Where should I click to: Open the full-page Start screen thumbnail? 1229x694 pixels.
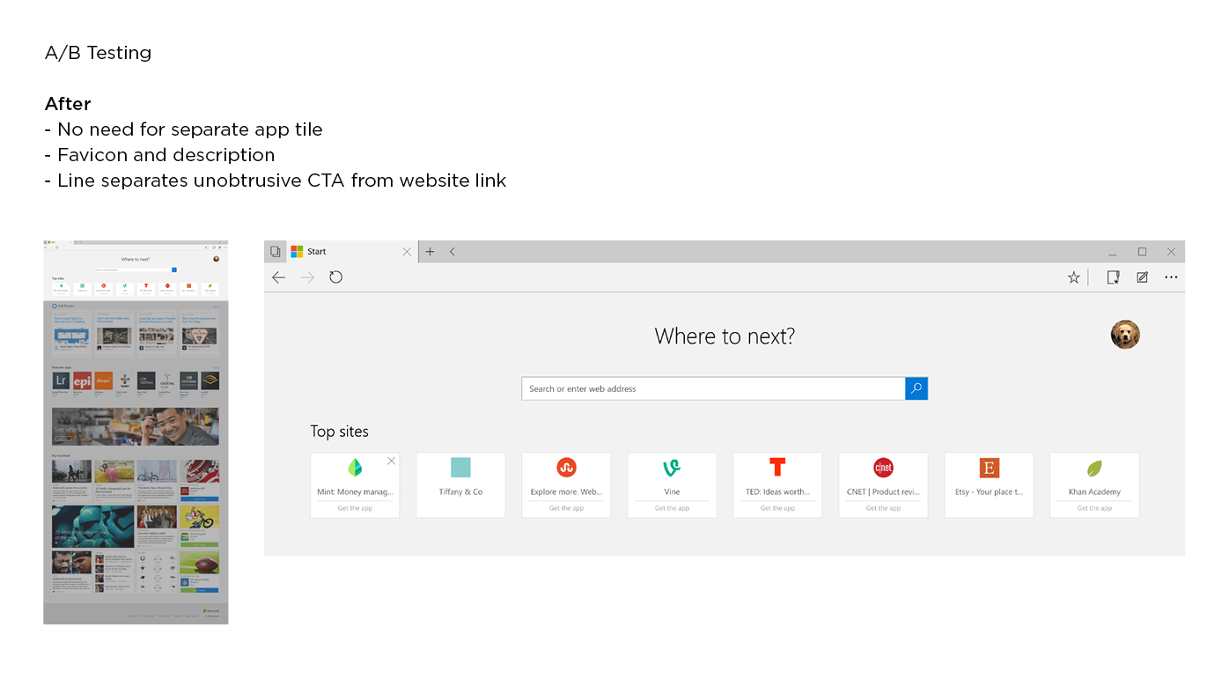[x=136, y=432]
